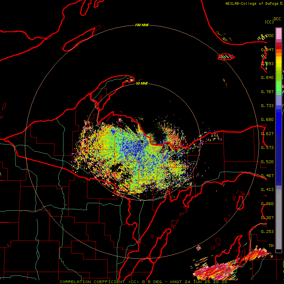Click the 100 NMI range ring label
The image size is (284, 284).
pyautogui.click(x=142, y=25)
